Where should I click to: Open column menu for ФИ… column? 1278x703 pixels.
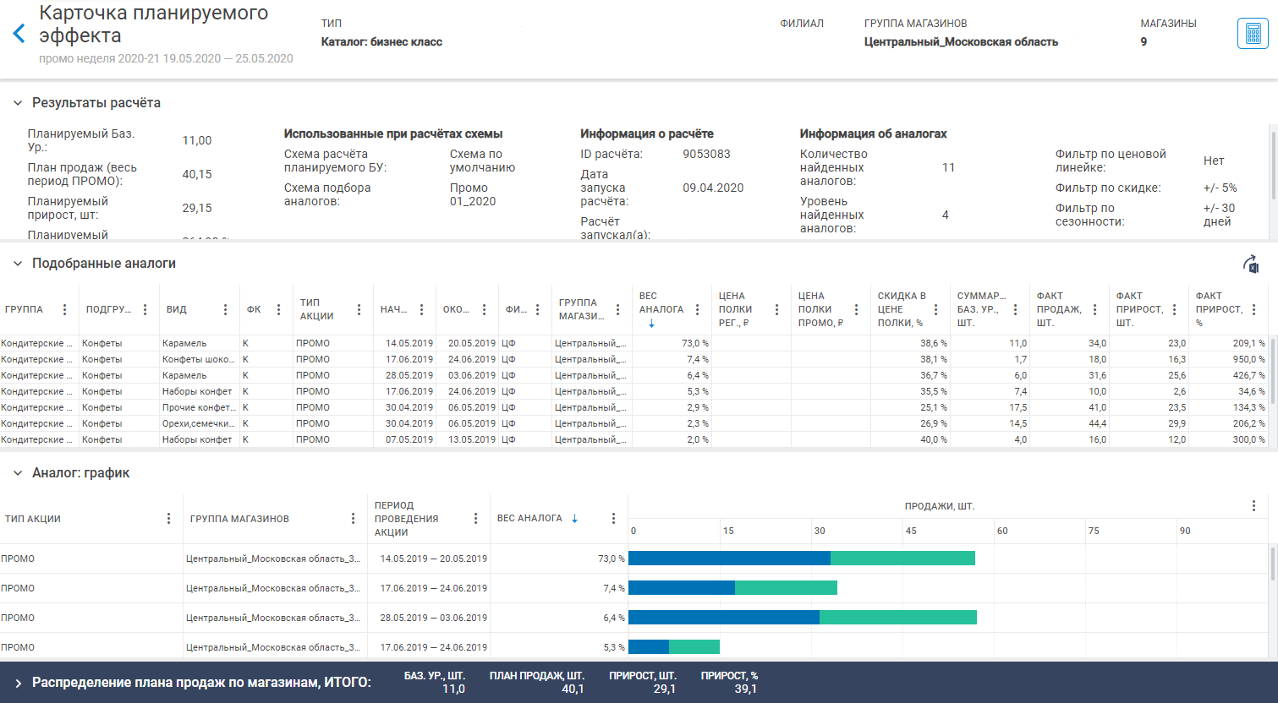click(538, 310)
